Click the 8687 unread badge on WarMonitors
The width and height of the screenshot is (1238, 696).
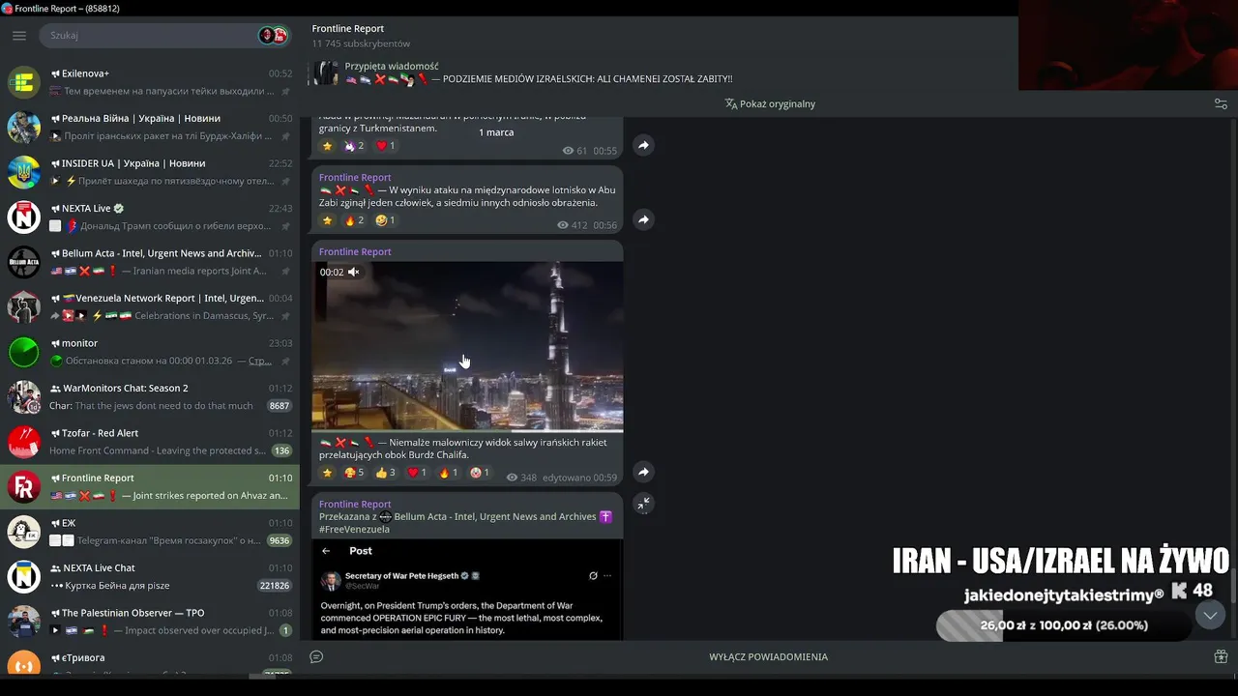click(x=280, y=406)
